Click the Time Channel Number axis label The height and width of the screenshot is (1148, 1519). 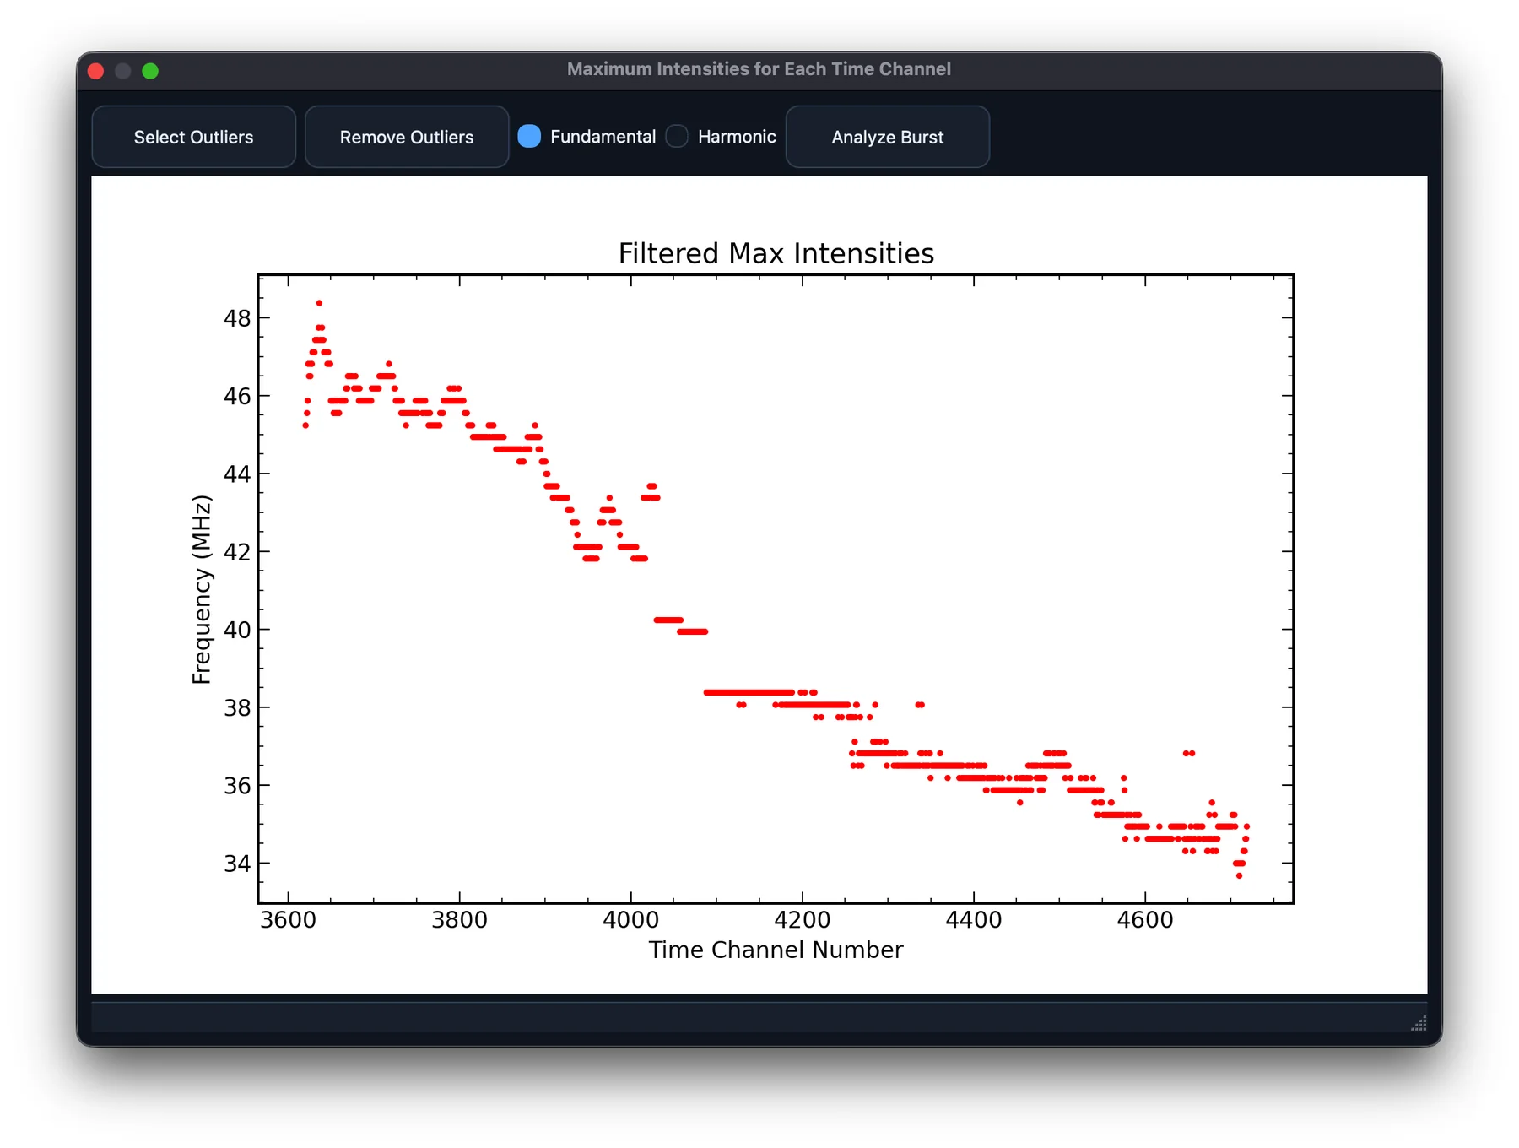click(x=776, y=950)
